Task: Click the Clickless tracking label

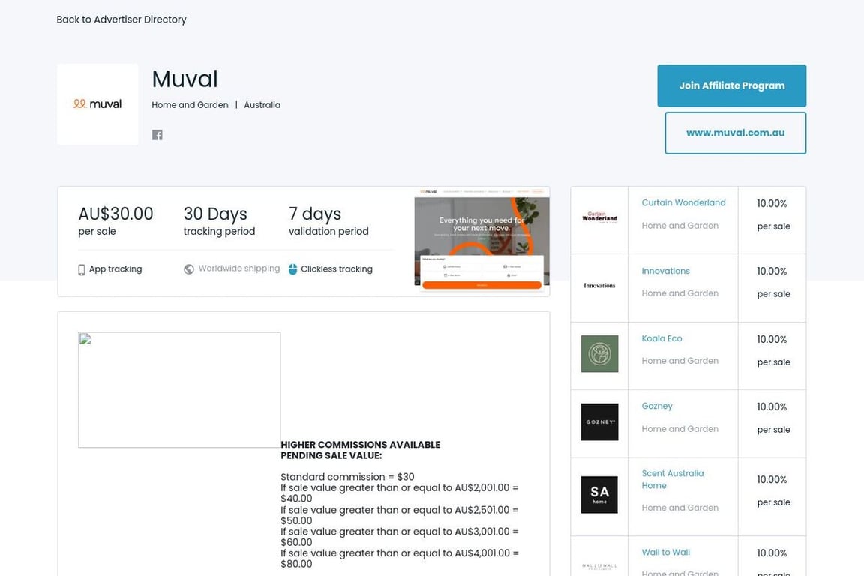Action: coord(337,269)
